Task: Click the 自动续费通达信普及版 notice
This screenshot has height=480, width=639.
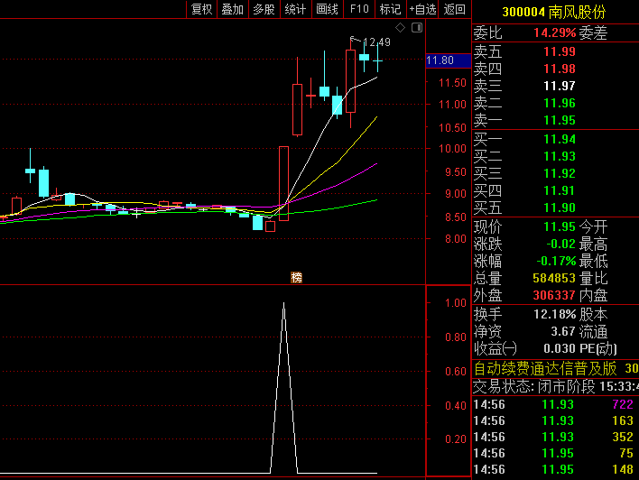Action: point(545,368)
